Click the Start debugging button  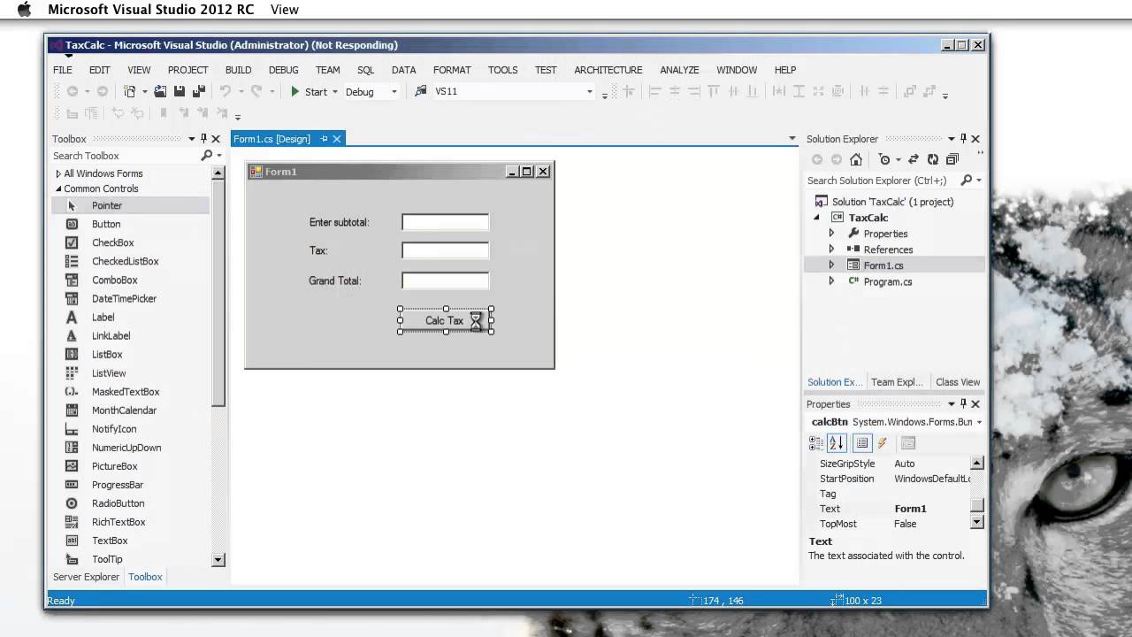[310, 92]
